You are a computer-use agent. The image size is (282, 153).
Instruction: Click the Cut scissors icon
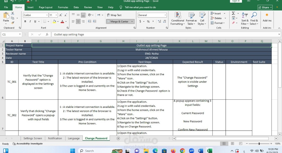[x=13, y=13]
